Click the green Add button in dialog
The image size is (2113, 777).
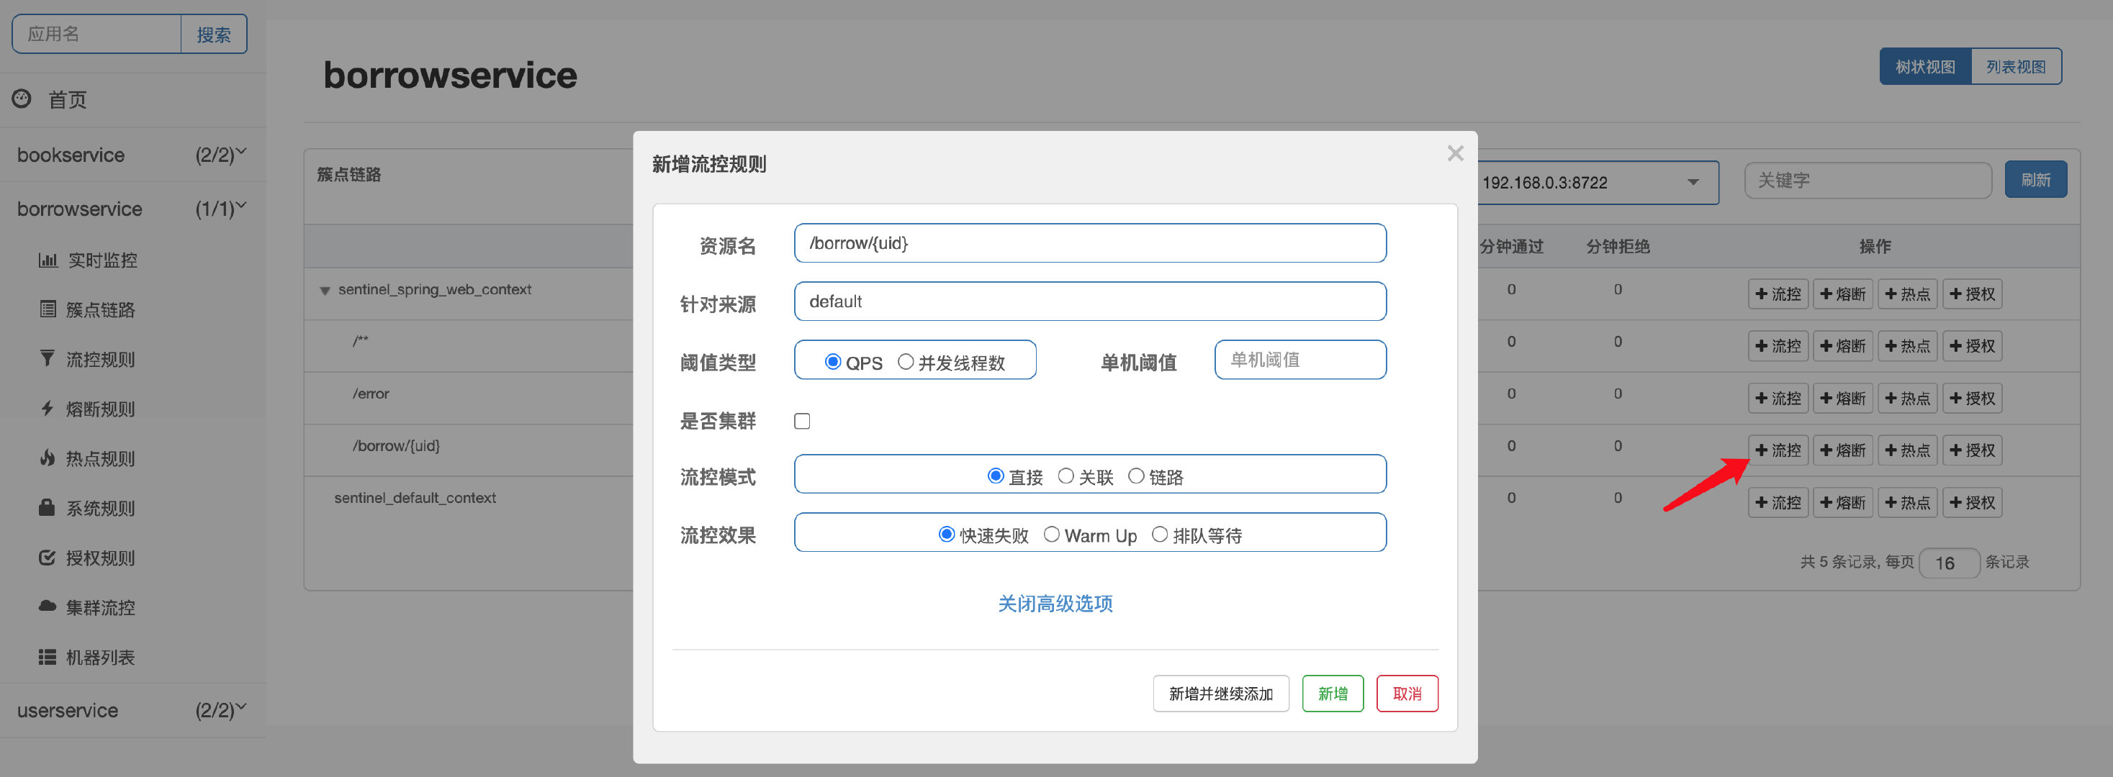pos(1332,694)
